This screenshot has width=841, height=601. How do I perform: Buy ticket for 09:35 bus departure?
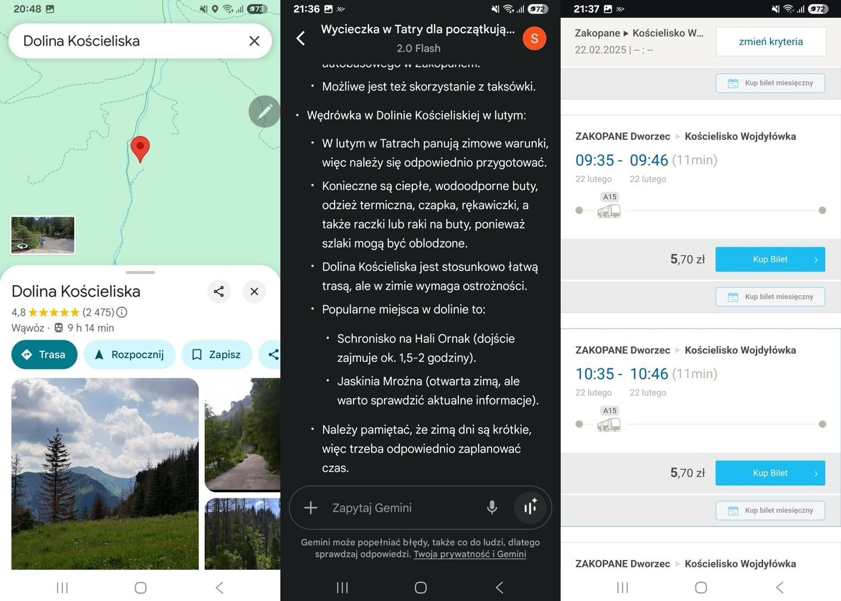pyautogui.click(x=770, y=260)
